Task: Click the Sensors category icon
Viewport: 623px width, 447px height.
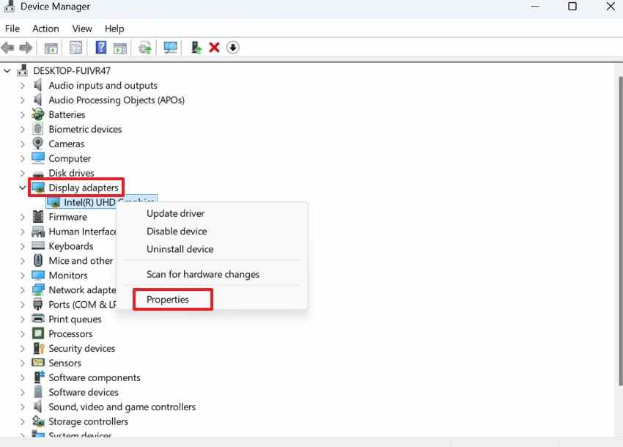Action: click(x=38, y=363)
